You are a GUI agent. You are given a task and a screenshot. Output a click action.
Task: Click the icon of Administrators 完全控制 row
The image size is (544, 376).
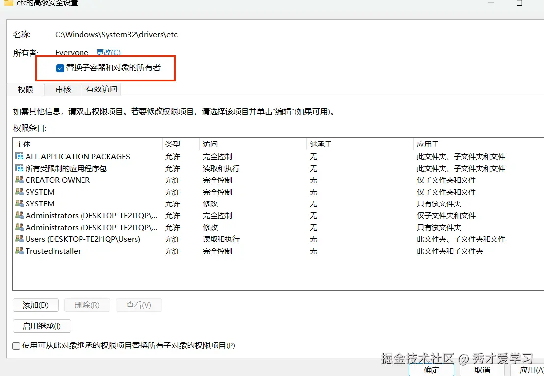20,215
